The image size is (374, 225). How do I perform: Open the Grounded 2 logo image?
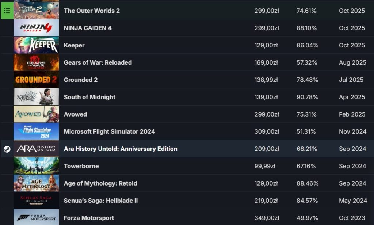coord(36,80)
